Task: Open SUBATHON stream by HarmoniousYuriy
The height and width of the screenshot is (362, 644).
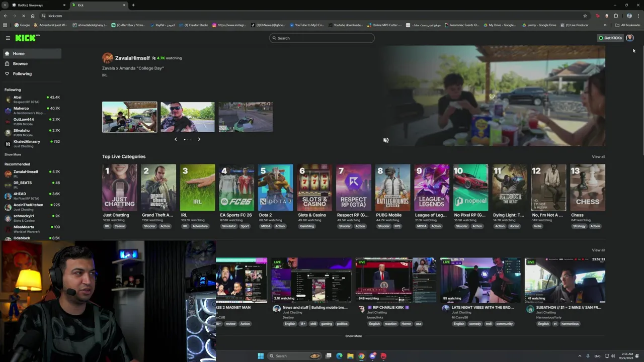Action: 565,280
